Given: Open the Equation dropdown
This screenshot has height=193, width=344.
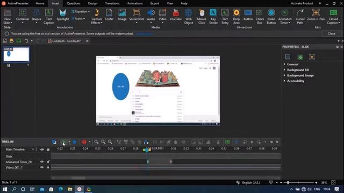Looking at the screenshot, I should click(80, 11).
